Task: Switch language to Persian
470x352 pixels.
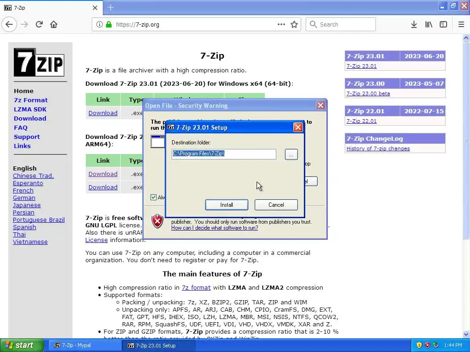Action: (23, 213)
